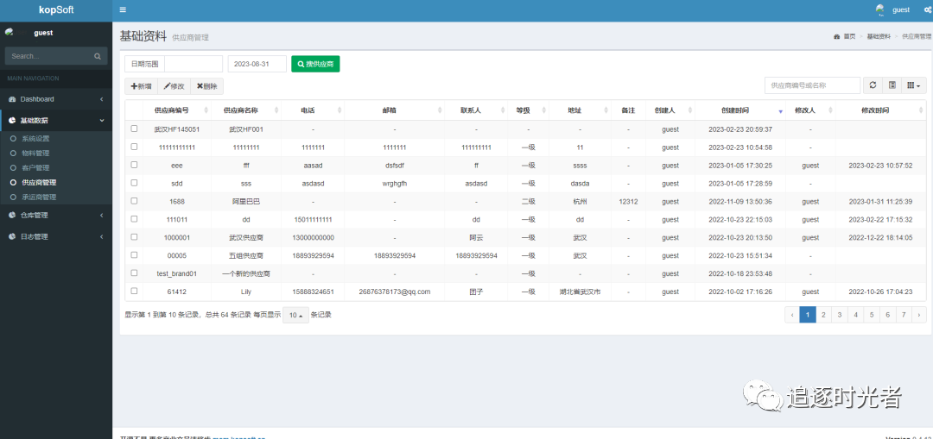
Task: Toggle the card view icon
Action: [x=892, y=85]
